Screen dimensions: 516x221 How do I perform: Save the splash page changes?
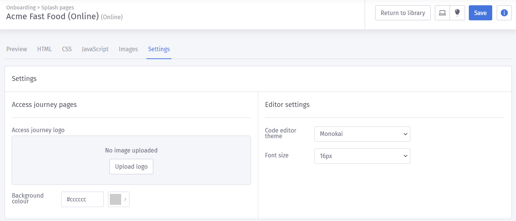click(x=480, y=13)
